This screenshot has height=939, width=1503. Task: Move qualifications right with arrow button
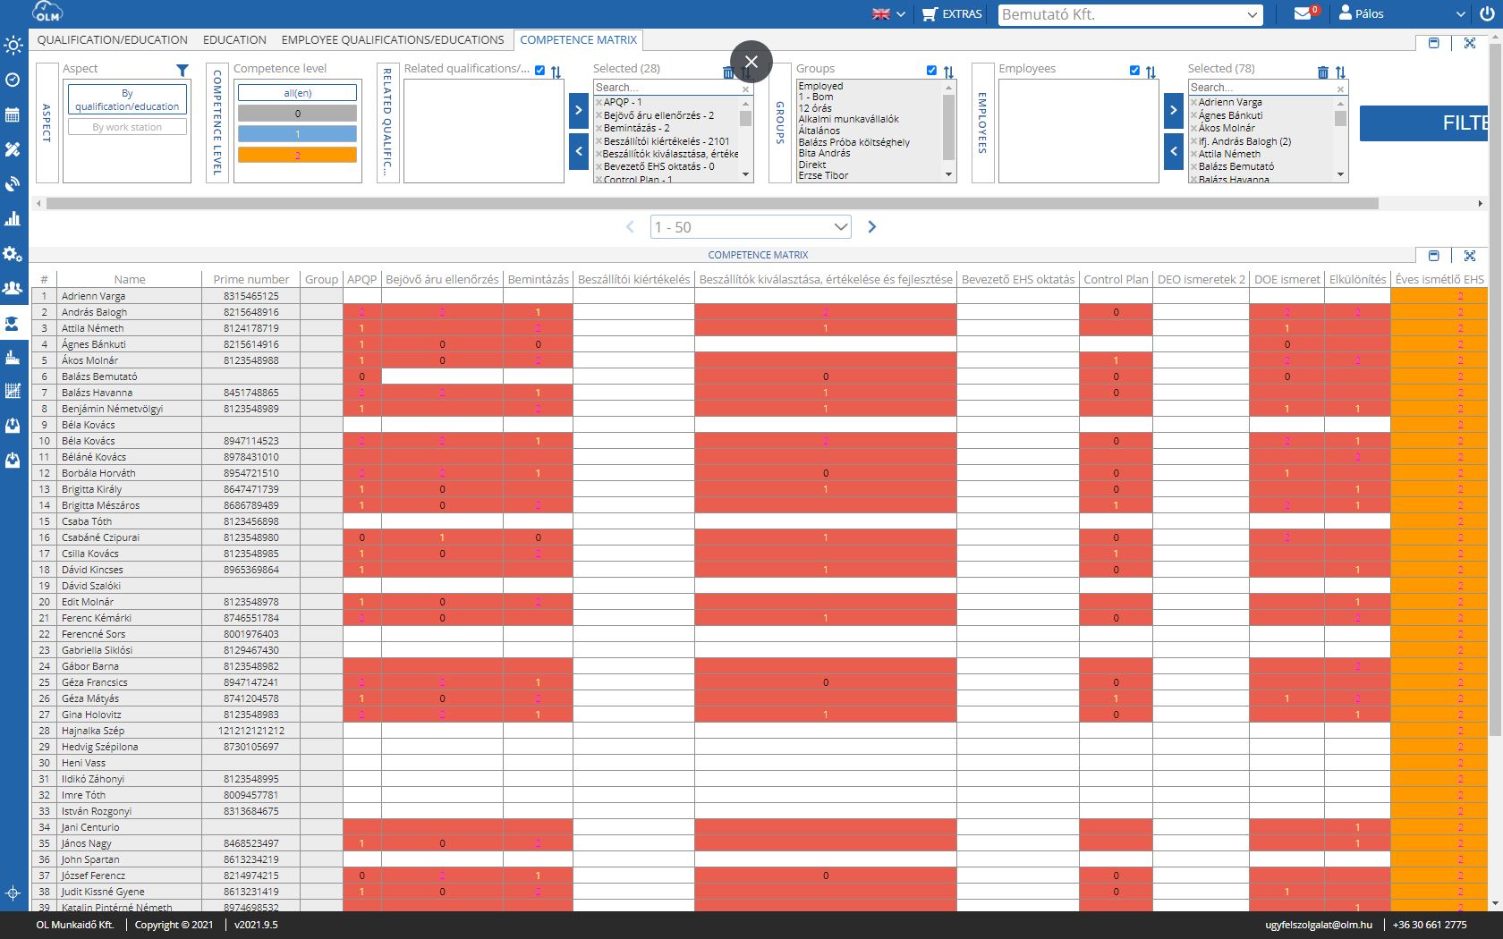[x=579, y=111]
